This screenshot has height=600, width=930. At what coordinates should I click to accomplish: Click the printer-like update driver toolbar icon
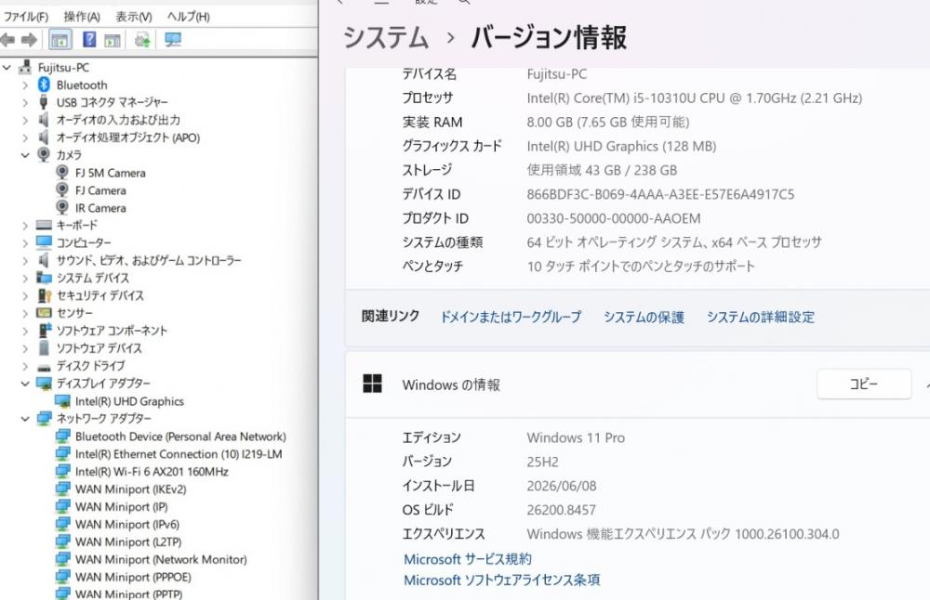point(142,40)
